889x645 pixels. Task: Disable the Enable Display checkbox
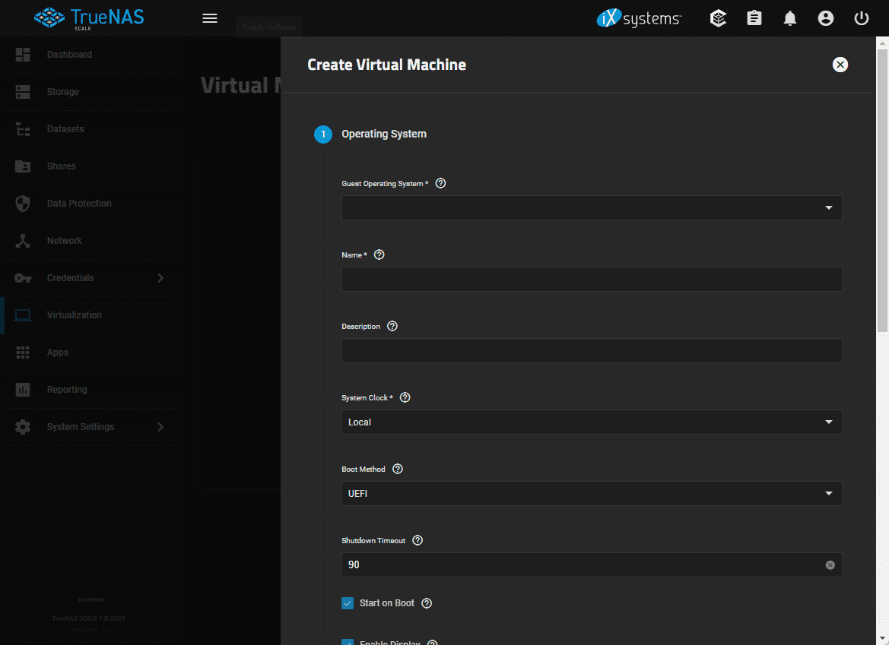tap(348, 643)
